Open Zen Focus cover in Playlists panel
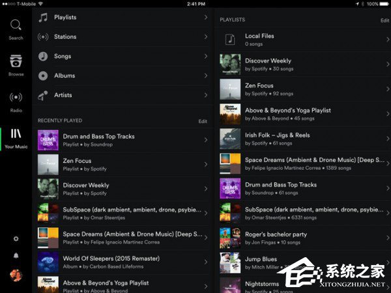The image size is (391, 293). click(x=230, y=89)
